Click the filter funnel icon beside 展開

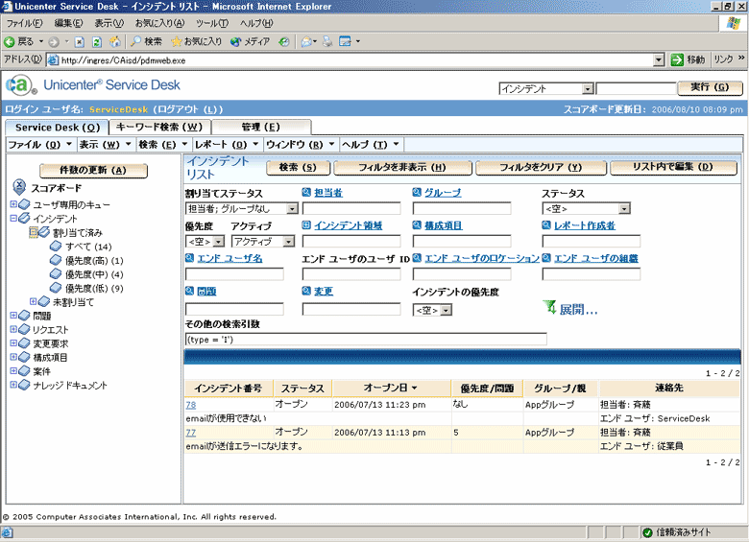tap(549, 307)
